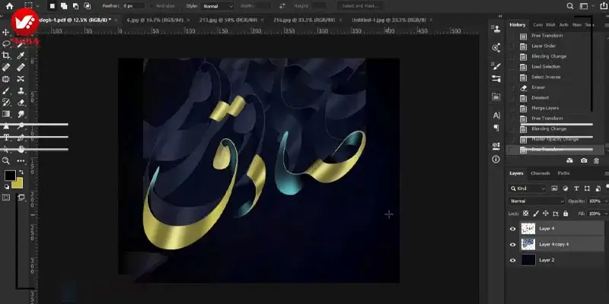Switch to the 216.jpg document tab
This screenshot has height=304, width=609.
[305, 20]
